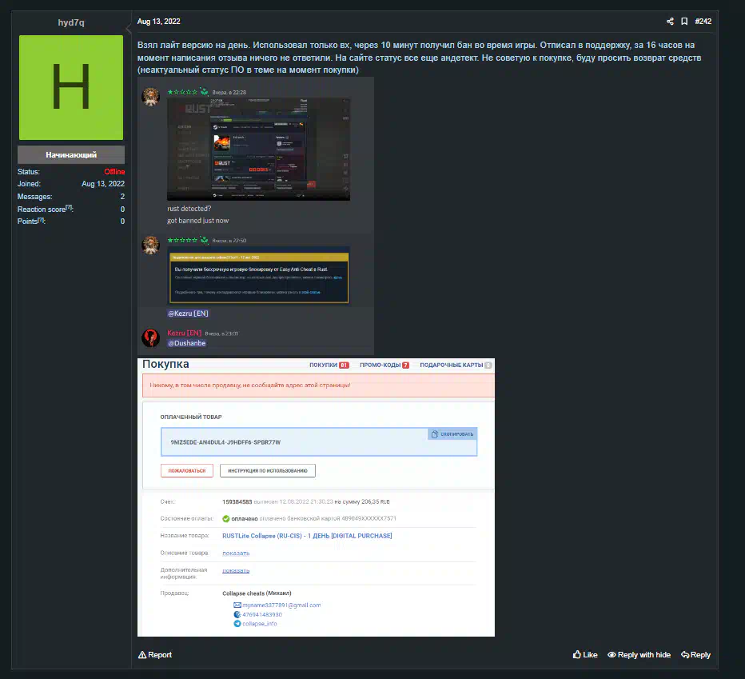The height and width of the screenshot is (679, 745).
Task: Click the red warning notice about page address
Action: tap(318, 385)
